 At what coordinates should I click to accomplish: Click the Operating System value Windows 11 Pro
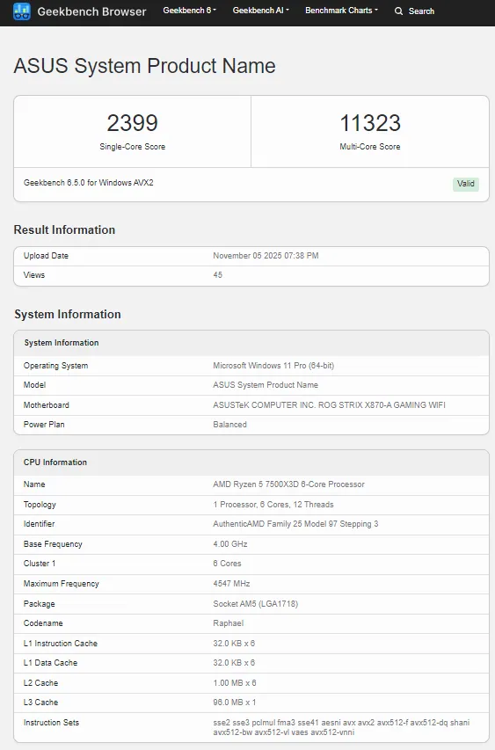(273, 366)
